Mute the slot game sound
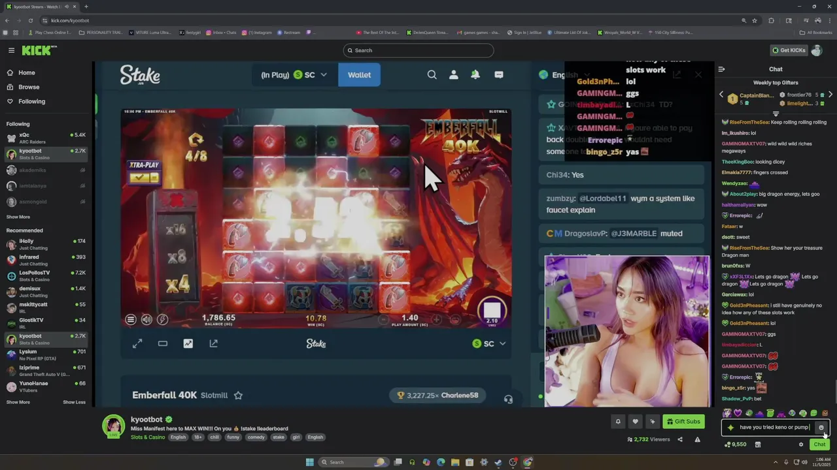This screenshot has height=470, width=837. (x=146, y=319)
